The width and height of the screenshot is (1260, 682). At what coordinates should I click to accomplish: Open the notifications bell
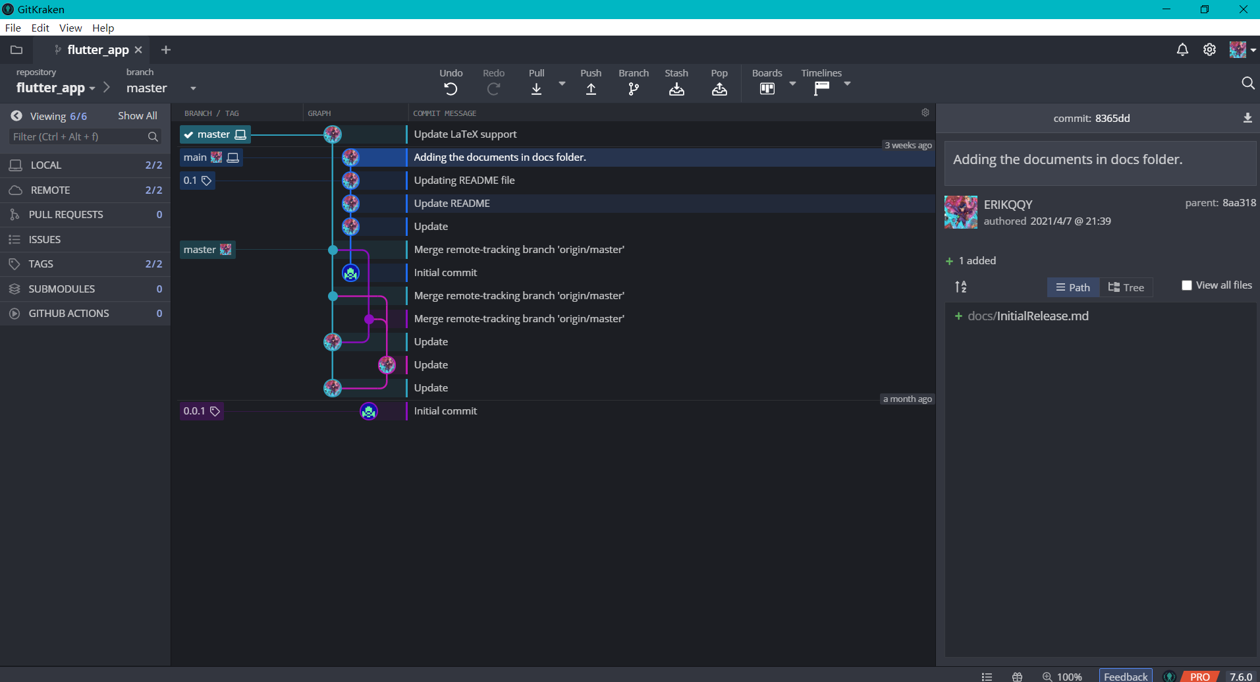(1182, 49)
